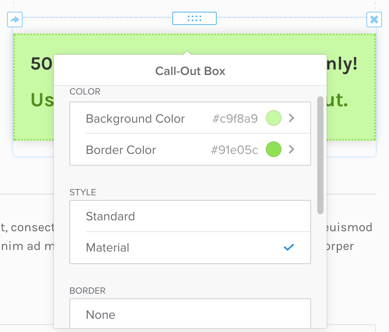Click the dark green Border Color circle
389x332 pixels.
tap(273, 149)
